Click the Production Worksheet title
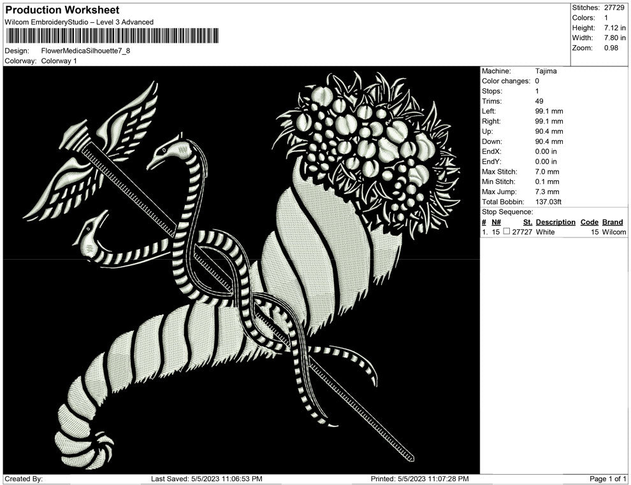Image resolution: width=631 pixels, height=485 pixels. (62, 10)
